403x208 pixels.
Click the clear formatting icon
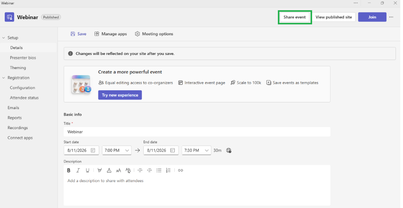(128, 170)
